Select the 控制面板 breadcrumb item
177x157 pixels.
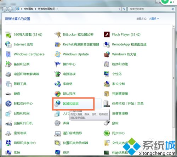pyautogui.click(x=28, y=9)
